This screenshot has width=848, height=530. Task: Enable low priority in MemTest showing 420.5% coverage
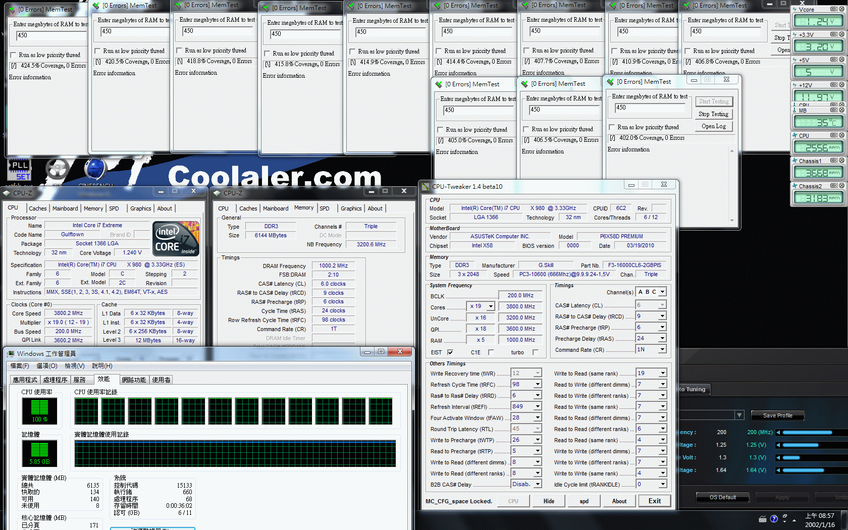[98, 51]
